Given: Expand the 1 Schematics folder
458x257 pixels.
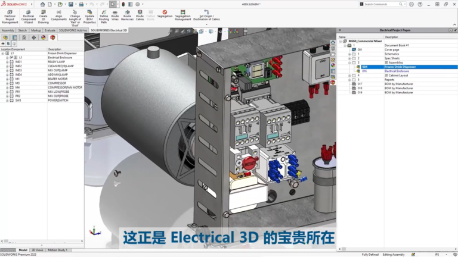Looking at the screenshot, I should tap(349, 54).
